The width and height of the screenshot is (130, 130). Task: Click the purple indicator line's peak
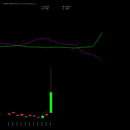click(x=47, y=38)
